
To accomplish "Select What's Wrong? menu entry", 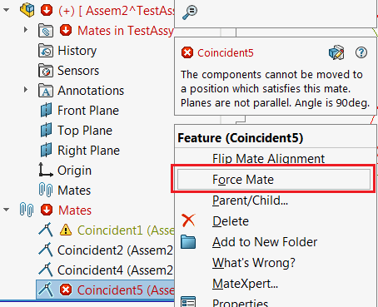I will tap(254, 263).
